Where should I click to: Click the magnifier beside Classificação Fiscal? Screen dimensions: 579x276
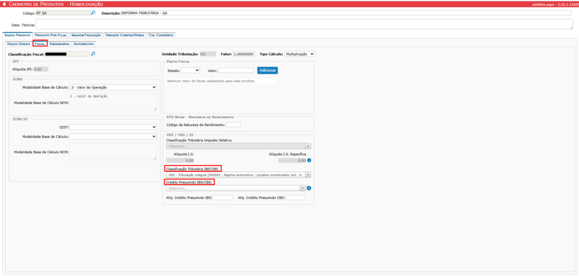click(x=93, y=54)
